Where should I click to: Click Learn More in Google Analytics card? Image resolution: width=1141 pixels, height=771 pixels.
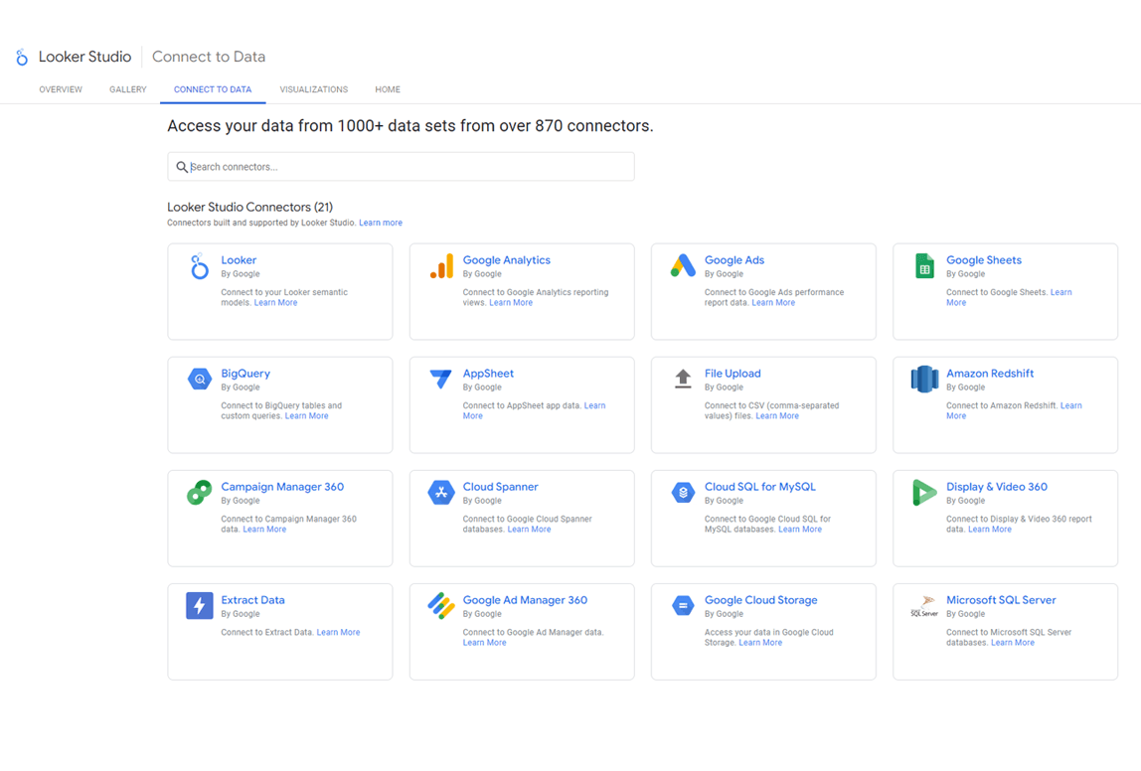[511, 303]
